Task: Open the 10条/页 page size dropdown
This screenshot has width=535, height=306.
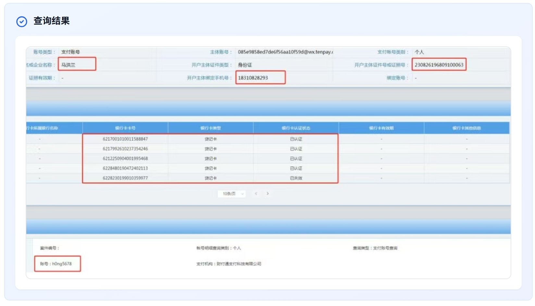Action: coord(231,194)
